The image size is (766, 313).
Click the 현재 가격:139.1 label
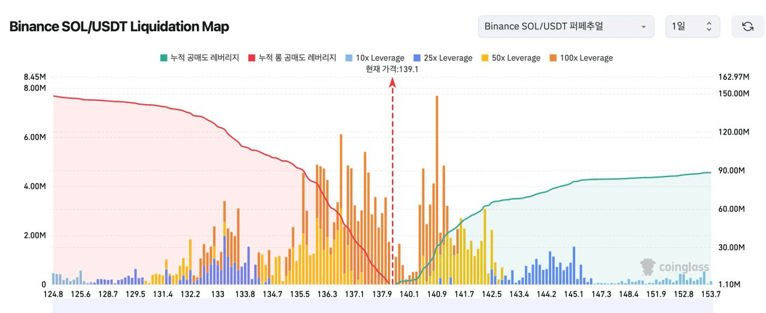click(x=392, y=69)
